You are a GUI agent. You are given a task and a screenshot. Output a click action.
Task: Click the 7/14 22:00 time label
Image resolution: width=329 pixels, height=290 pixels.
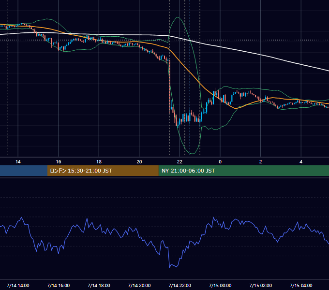tap(180, 285)
